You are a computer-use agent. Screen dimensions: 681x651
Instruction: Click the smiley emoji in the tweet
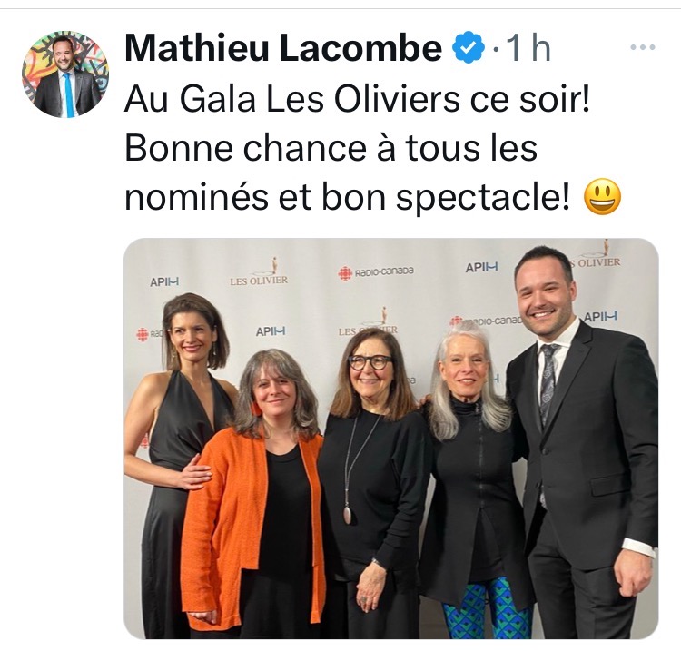coord(601,197)
